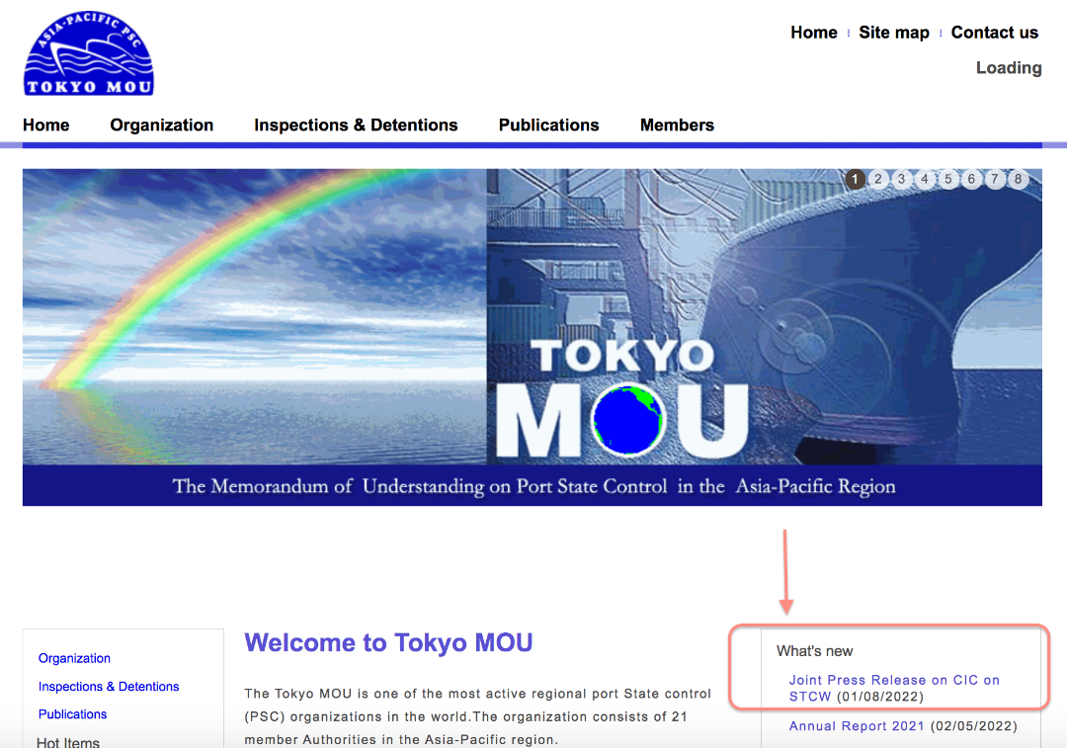The height and width of the screenshot is (748, 1067).
Task: Open the Contact us link
Action: (x=994, y=33)
